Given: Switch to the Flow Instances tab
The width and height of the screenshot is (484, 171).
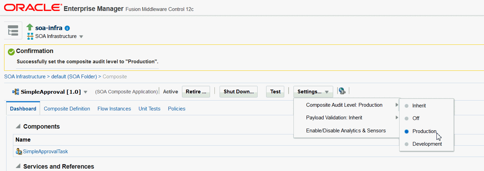Looking at the screenshot, I should pyautogui.click(x=114, y=109).
